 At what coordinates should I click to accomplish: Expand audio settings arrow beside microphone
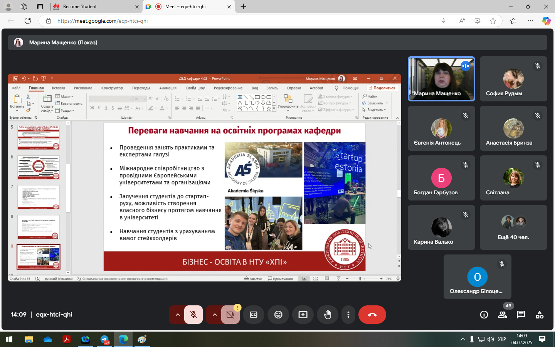(178, 315)
